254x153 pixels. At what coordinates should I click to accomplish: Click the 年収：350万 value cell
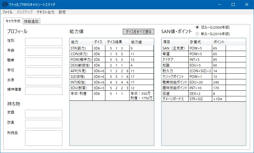[x=141, y=96]
